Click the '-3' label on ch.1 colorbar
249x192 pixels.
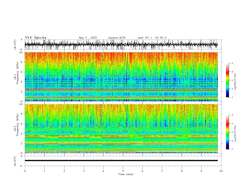point(232,63)
